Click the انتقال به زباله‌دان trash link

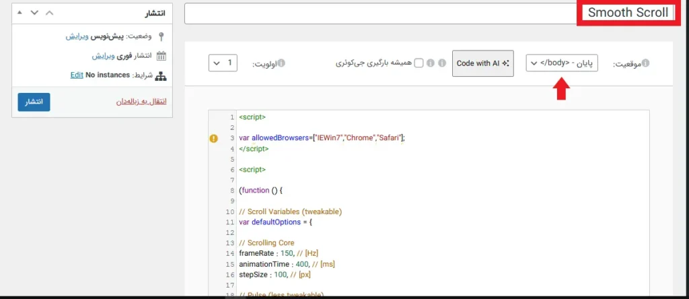[141, 102]
